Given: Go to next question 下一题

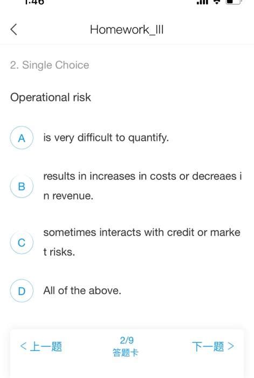Looking at the screenshot, I should click(213, 347).
